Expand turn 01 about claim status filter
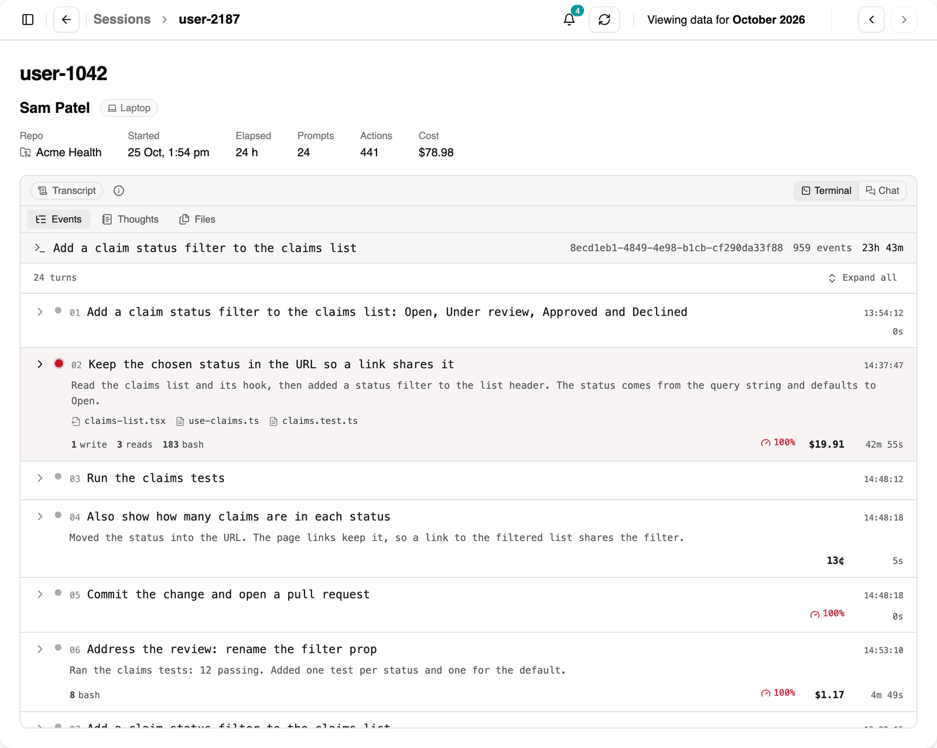This screenshot has width=937, height=748. coord(40,312)
